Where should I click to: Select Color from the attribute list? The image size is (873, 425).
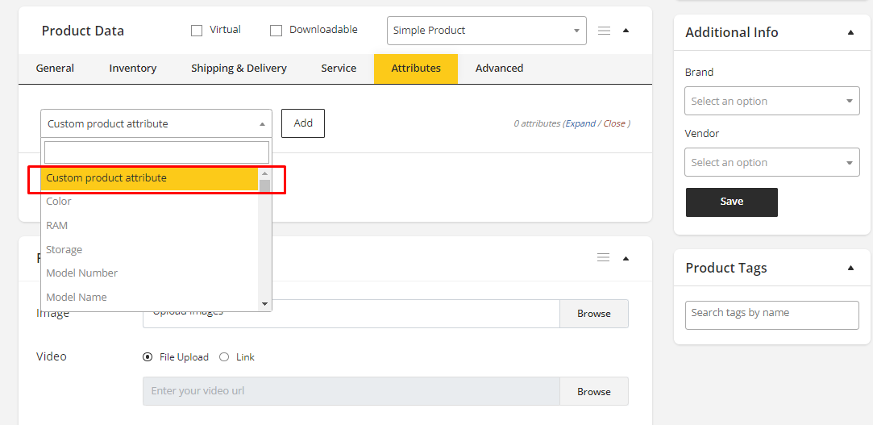59,202
